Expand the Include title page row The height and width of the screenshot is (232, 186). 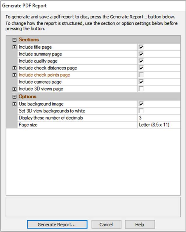click(14, 47)
